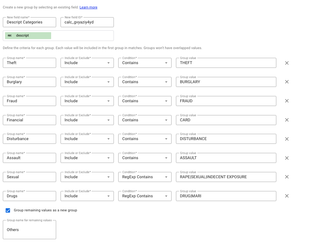Image resolution: width=324 pixels, height=242 pixels.
Task: Delete the Drugs group with its X icon
Action: (x=287, y=196)
